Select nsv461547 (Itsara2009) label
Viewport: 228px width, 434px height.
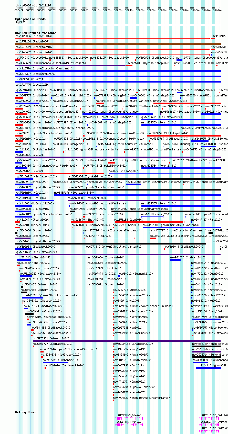[x=32, y=220]
